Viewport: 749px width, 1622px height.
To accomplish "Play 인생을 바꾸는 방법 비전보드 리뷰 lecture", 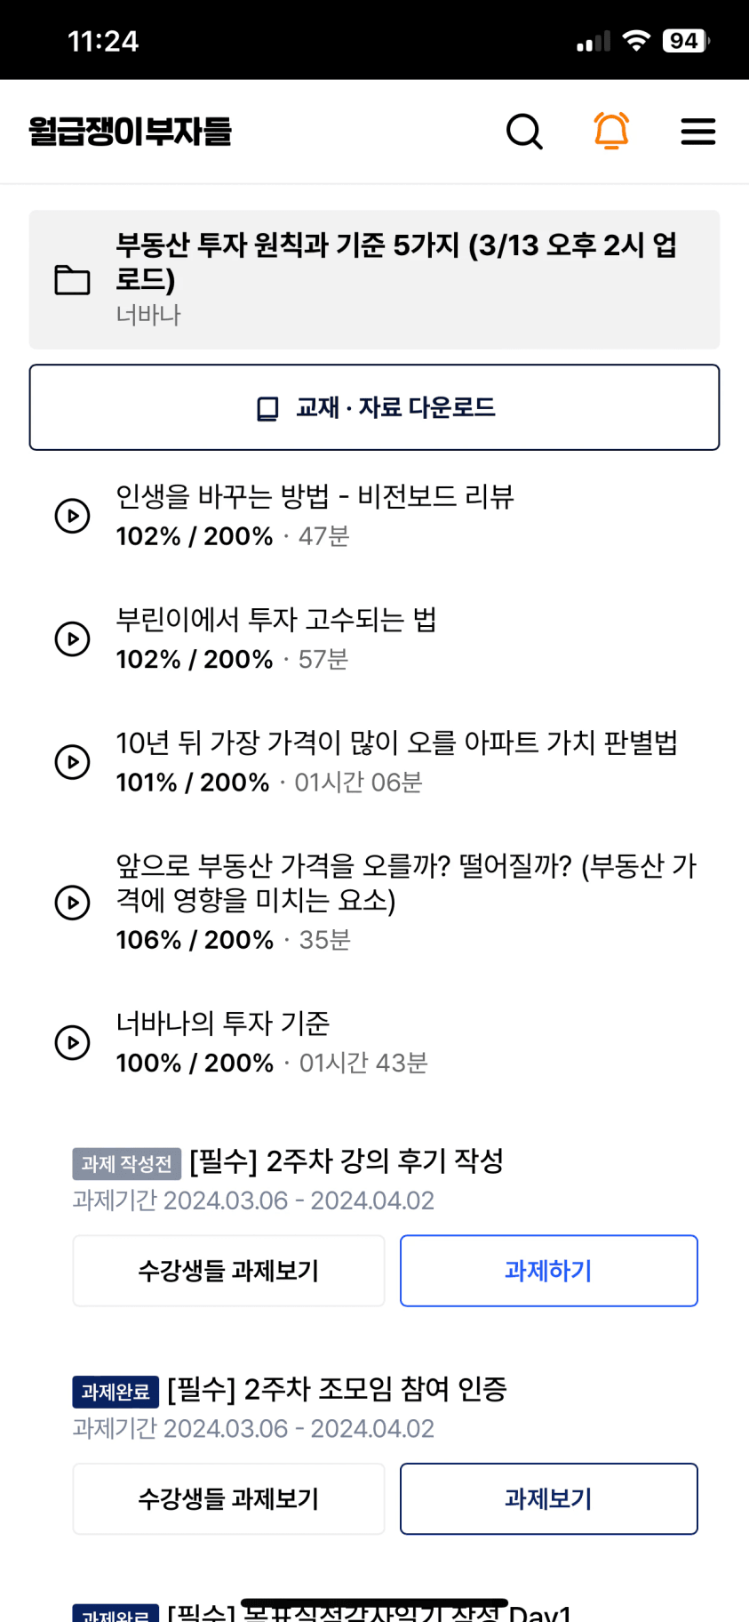I will [x=73, y=516].
